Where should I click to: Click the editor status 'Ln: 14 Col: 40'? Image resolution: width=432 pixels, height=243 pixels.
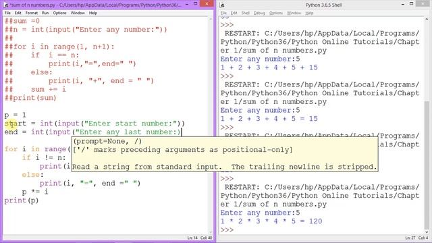tap(200, 238)
